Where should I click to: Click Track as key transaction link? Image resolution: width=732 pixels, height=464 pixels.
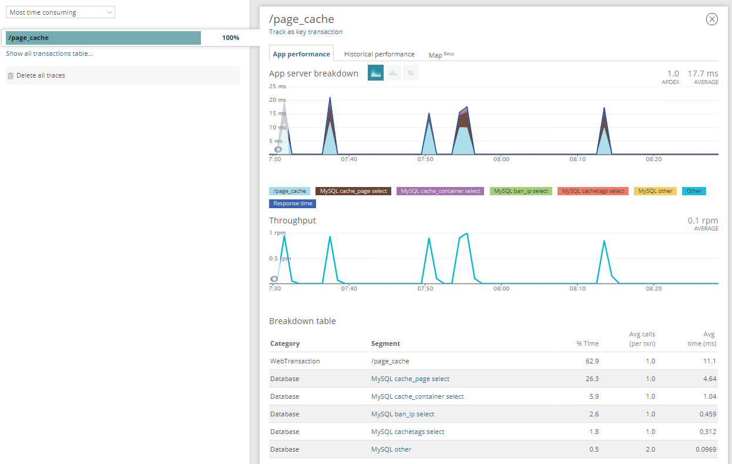[x=305, y=32]
